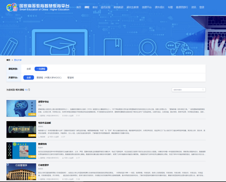Viewport: 226px width, 182px height.
Task: Select 全部 under 课程类别 filter
Action: 29,69
